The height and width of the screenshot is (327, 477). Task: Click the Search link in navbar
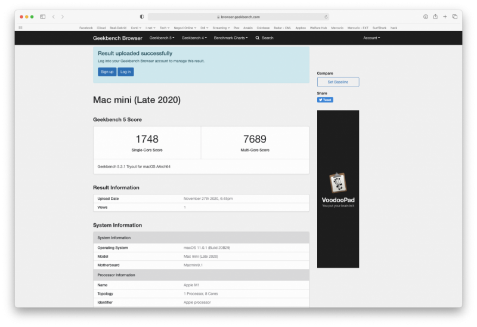point(267,38)
